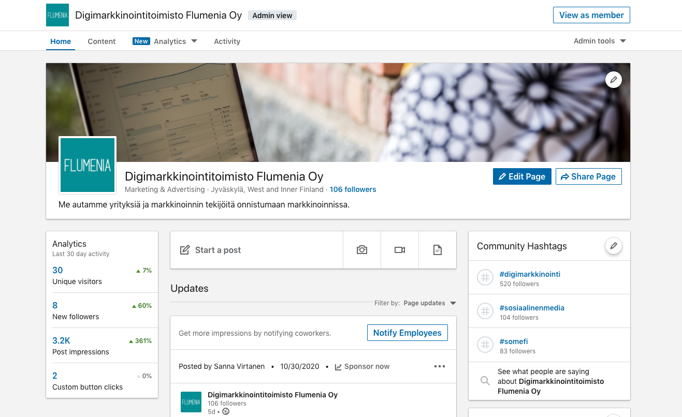Click the Analytics panel heading
The width and height of the screenshot is (682, 417).
[69, 244]
